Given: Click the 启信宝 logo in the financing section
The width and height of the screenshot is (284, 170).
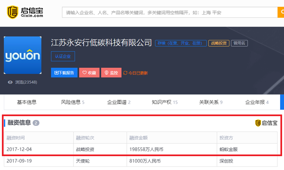Looking at the screenshot, I should [x=266, y=123].
